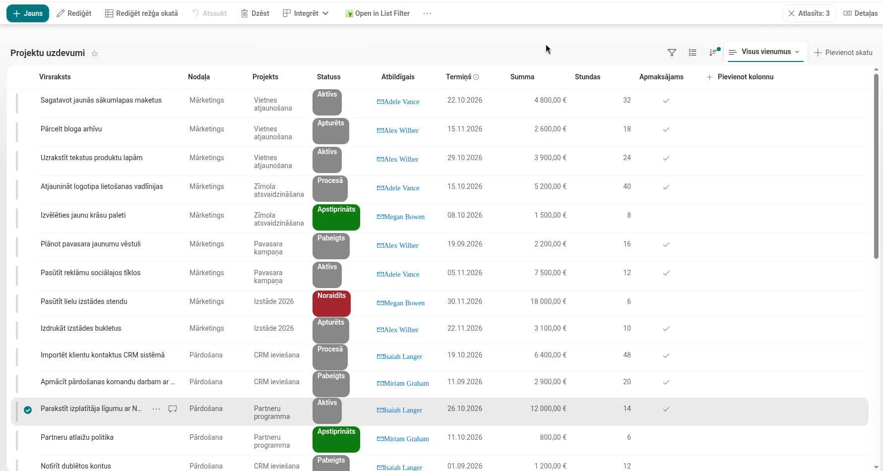
Task: Open comments icon for Parakstīt izplatītāja līgumu
Action: pyautogui.click(x=173, y=409)
